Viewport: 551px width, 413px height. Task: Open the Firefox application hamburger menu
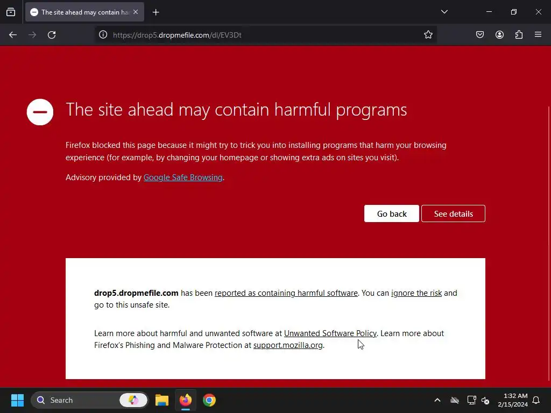pyautogui.click(x=538, y=34)
